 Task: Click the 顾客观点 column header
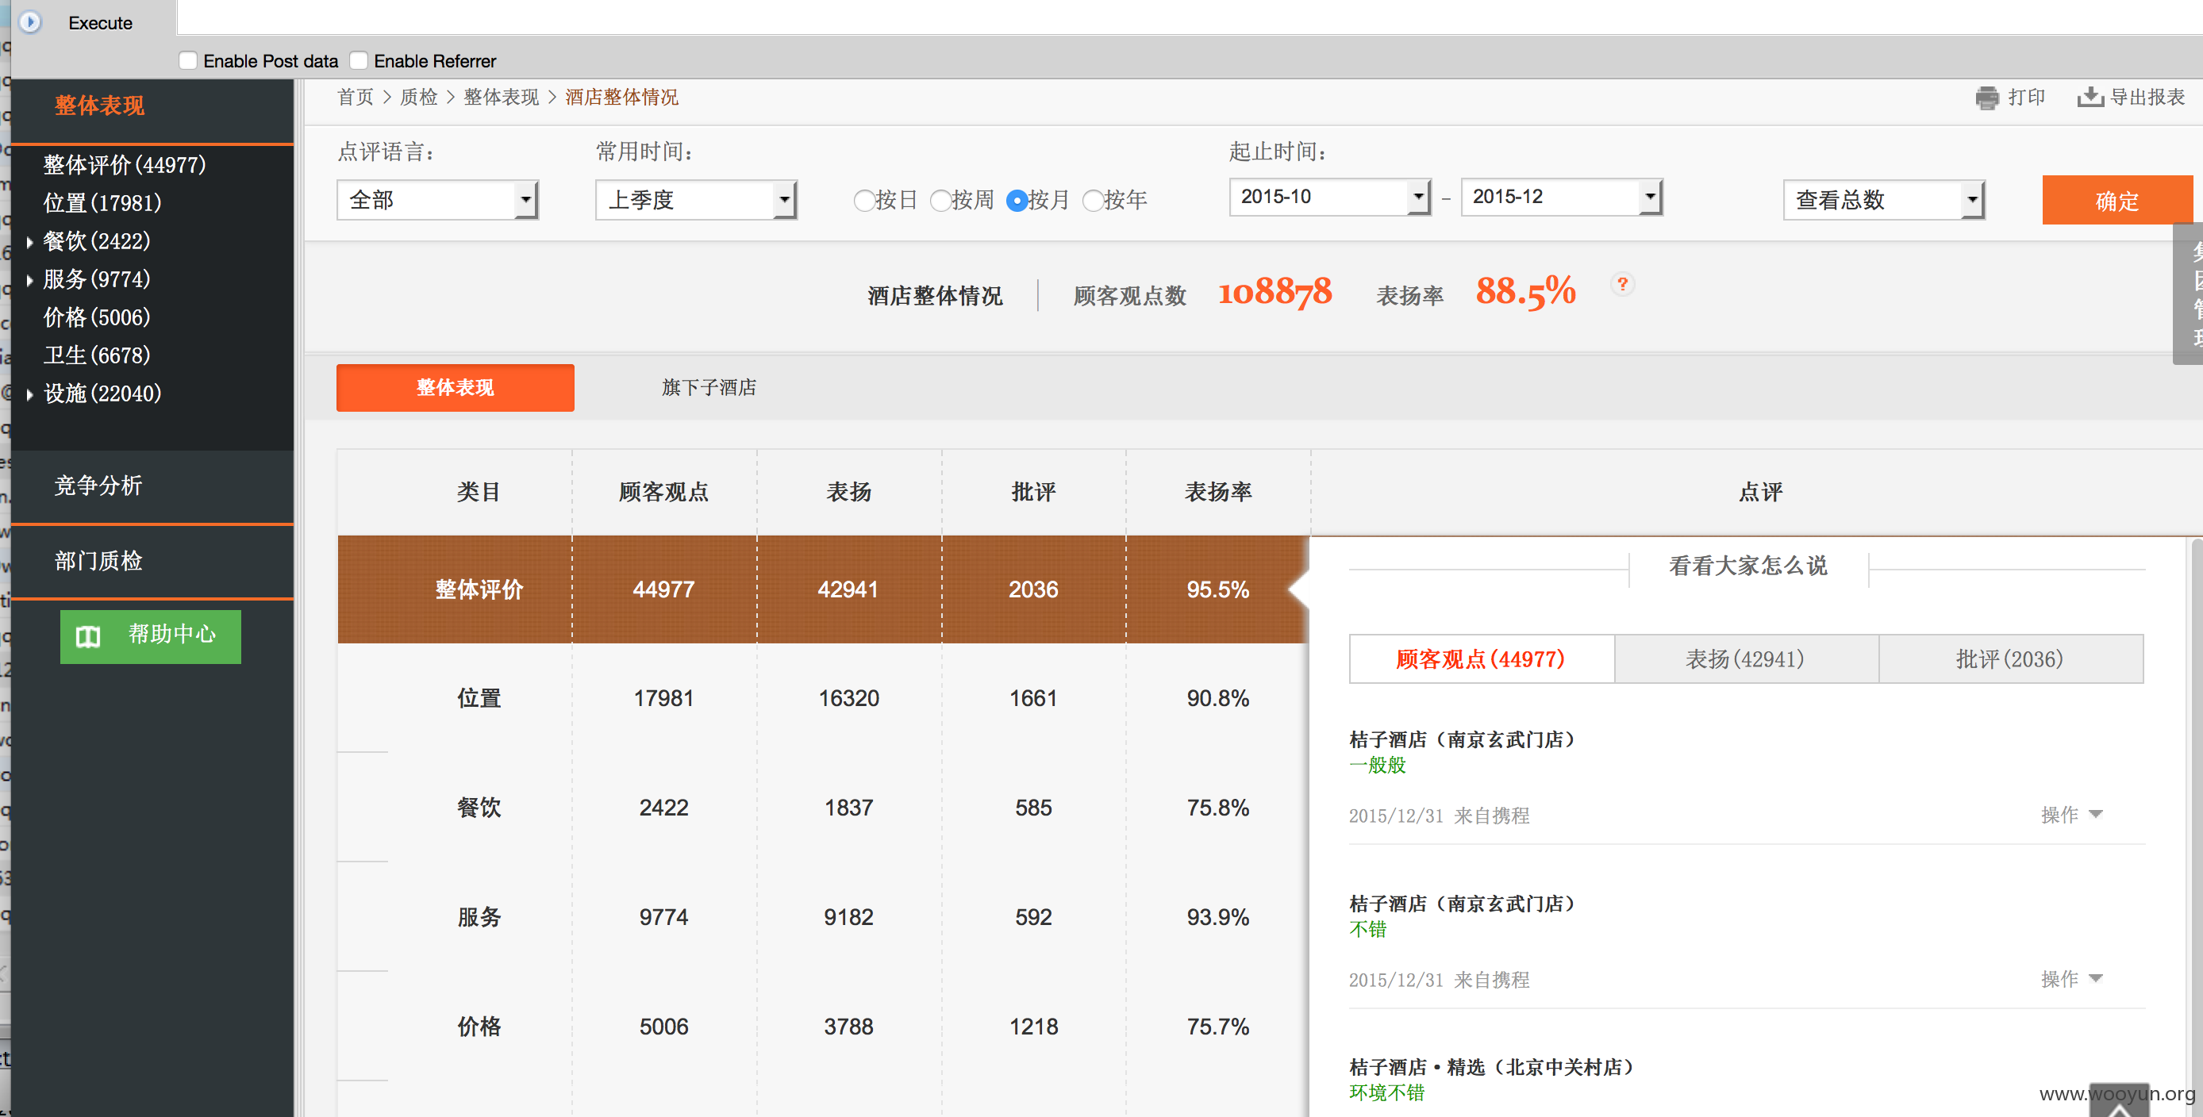coord(663,493)
